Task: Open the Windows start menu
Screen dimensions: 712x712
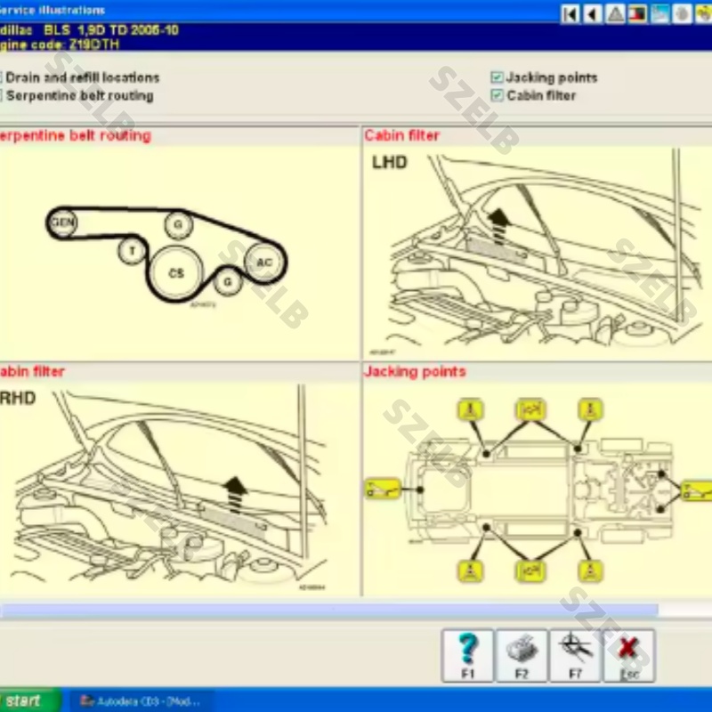Action: click(x=30, y=700)
